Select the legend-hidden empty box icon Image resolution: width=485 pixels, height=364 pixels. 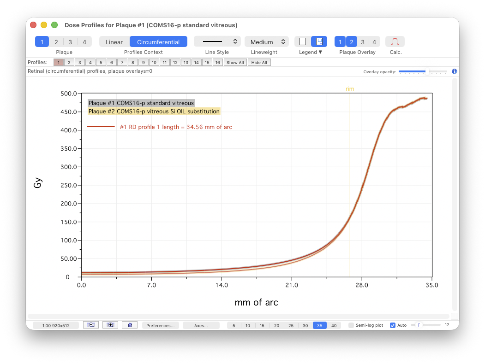pos(303,41)
